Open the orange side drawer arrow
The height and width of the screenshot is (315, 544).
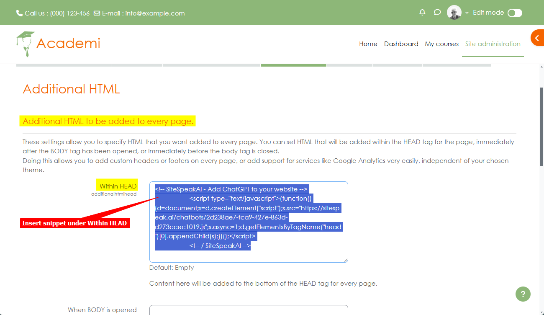tap(537, 38)
